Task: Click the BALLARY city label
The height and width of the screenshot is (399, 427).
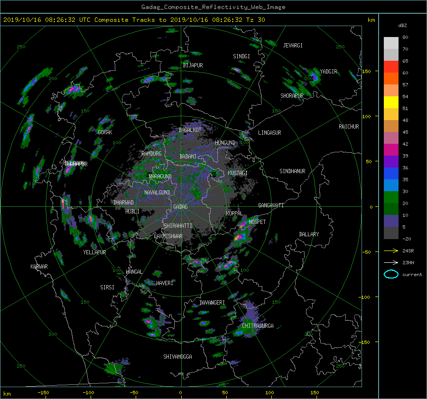Action: 309,234
